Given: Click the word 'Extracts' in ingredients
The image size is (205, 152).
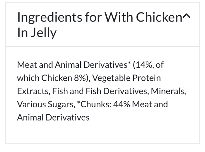Looking at the screenshot, I should (32, 91).
